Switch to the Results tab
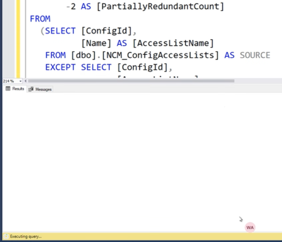 [x=15, y=89]
